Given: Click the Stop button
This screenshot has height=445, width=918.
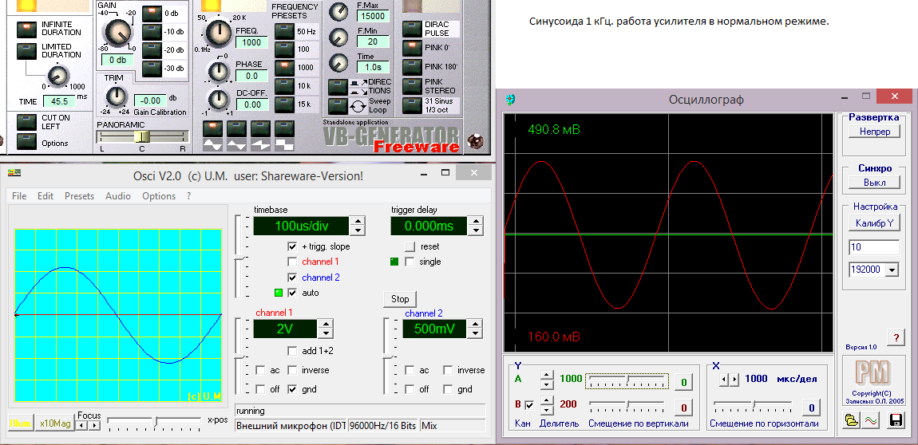Looking at the screenshot, I should click(x=400, y=299).
